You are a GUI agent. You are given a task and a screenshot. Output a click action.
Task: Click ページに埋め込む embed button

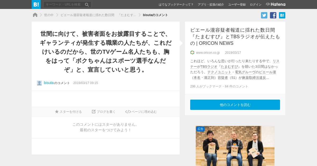pyautogui.click(x=141, y=112)
